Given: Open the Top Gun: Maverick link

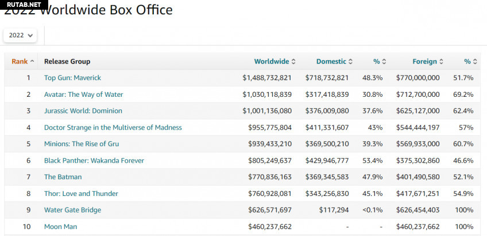Looking at the screenshot, I should pos(72,78).
